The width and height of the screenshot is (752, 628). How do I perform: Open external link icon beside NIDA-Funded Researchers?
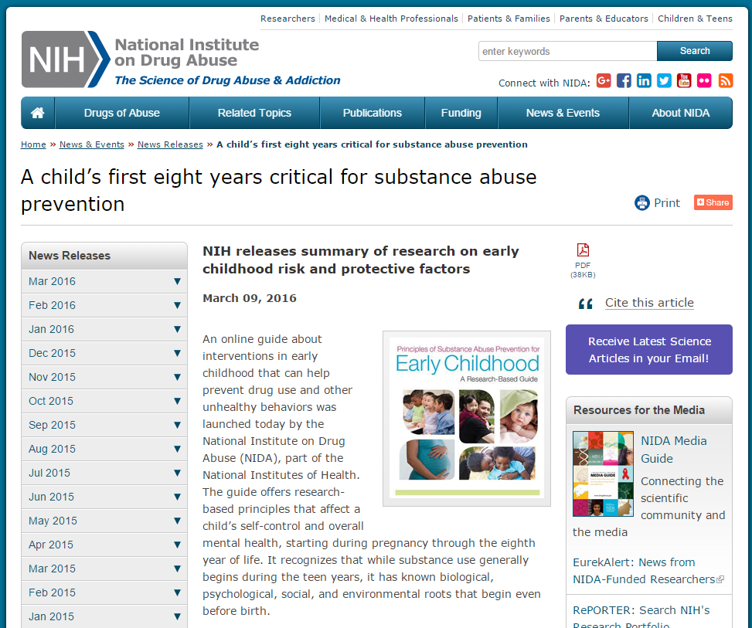720,579
